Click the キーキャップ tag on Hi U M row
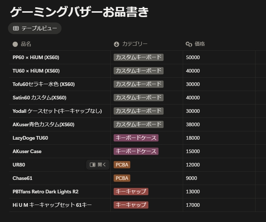 (131, 205)
